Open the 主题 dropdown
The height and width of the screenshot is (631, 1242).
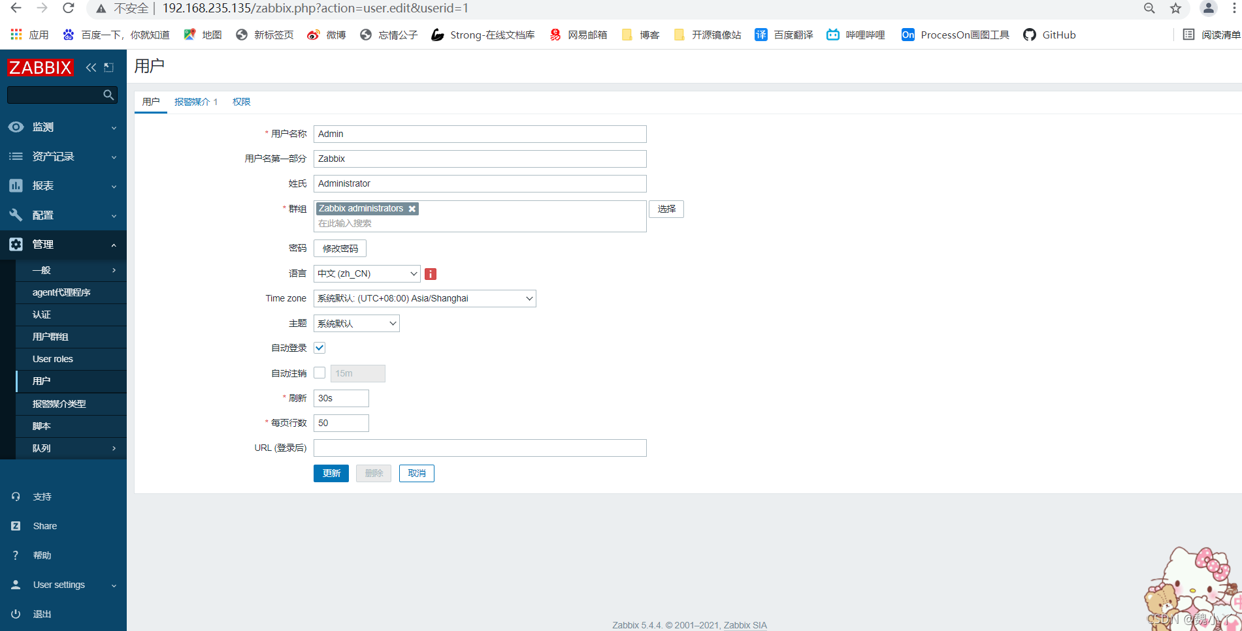pos(357,323)
